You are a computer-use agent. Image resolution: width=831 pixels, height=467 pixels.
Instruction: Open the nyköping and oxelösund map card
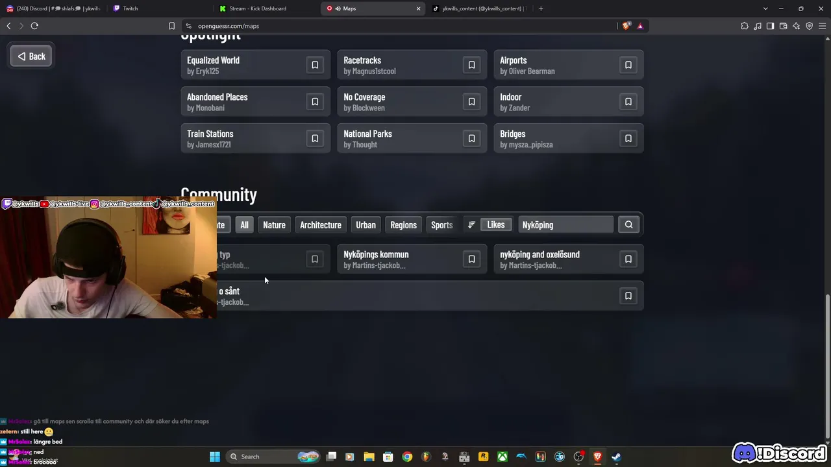click(568, 259)
